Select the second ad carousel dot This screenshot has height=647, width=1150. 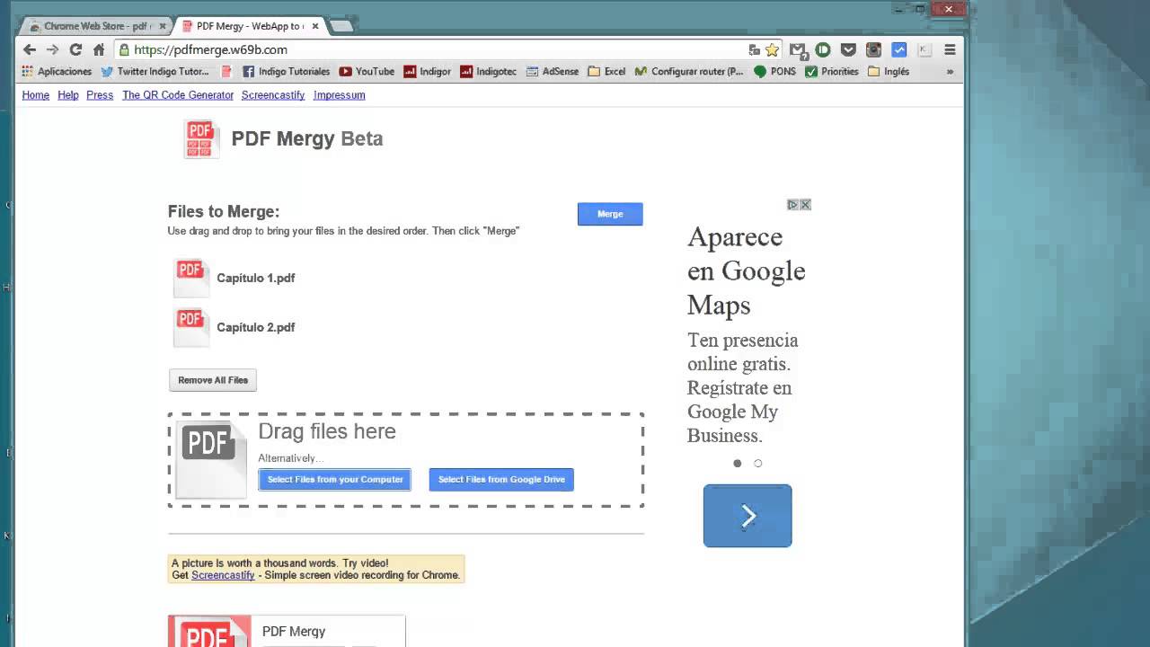coord(758,464)
